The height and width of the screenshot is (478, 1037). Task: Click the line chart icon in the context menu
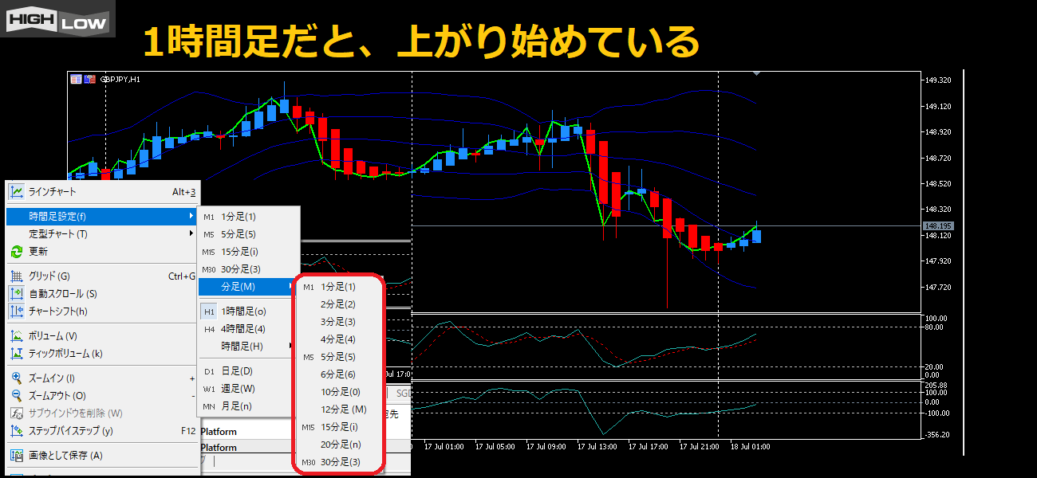(x=17, y=191)
